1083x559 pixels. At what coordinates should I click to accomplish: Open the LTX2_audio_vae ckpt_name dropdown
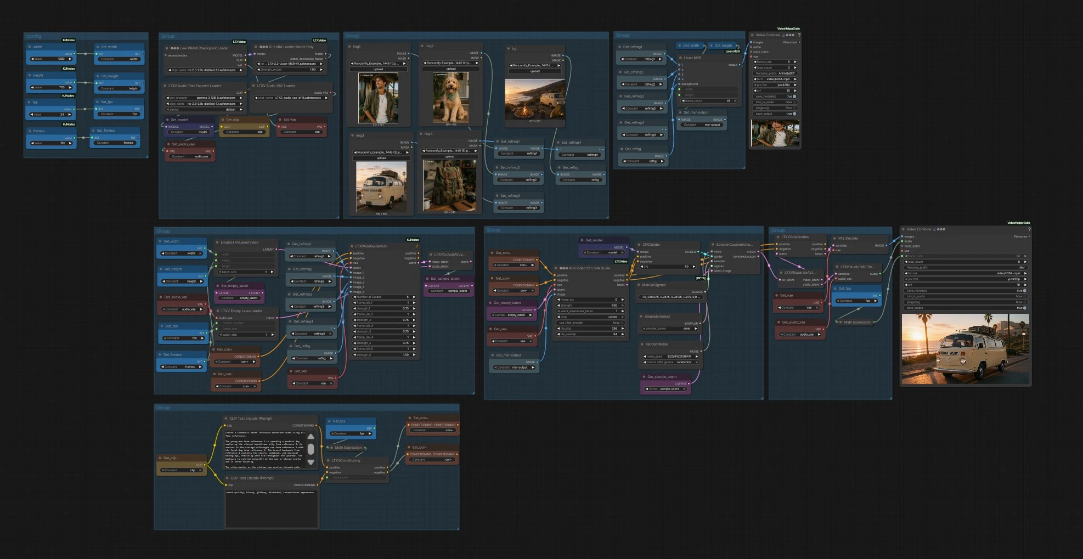coord(292,98)
